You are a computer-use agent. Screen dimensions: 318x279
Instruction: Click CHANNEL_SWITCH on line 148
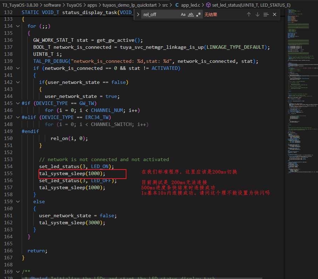(111, 124)
